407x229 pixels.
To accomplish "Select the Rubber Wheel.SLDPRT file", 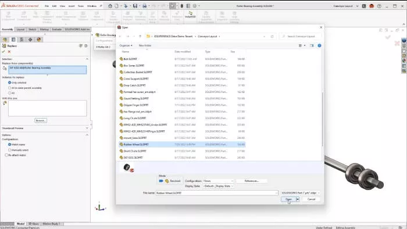I will click(182, 145).
